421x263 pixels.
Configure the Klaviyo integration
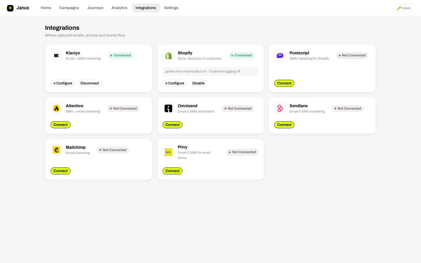pyautogui.click(x=63, y=83)
